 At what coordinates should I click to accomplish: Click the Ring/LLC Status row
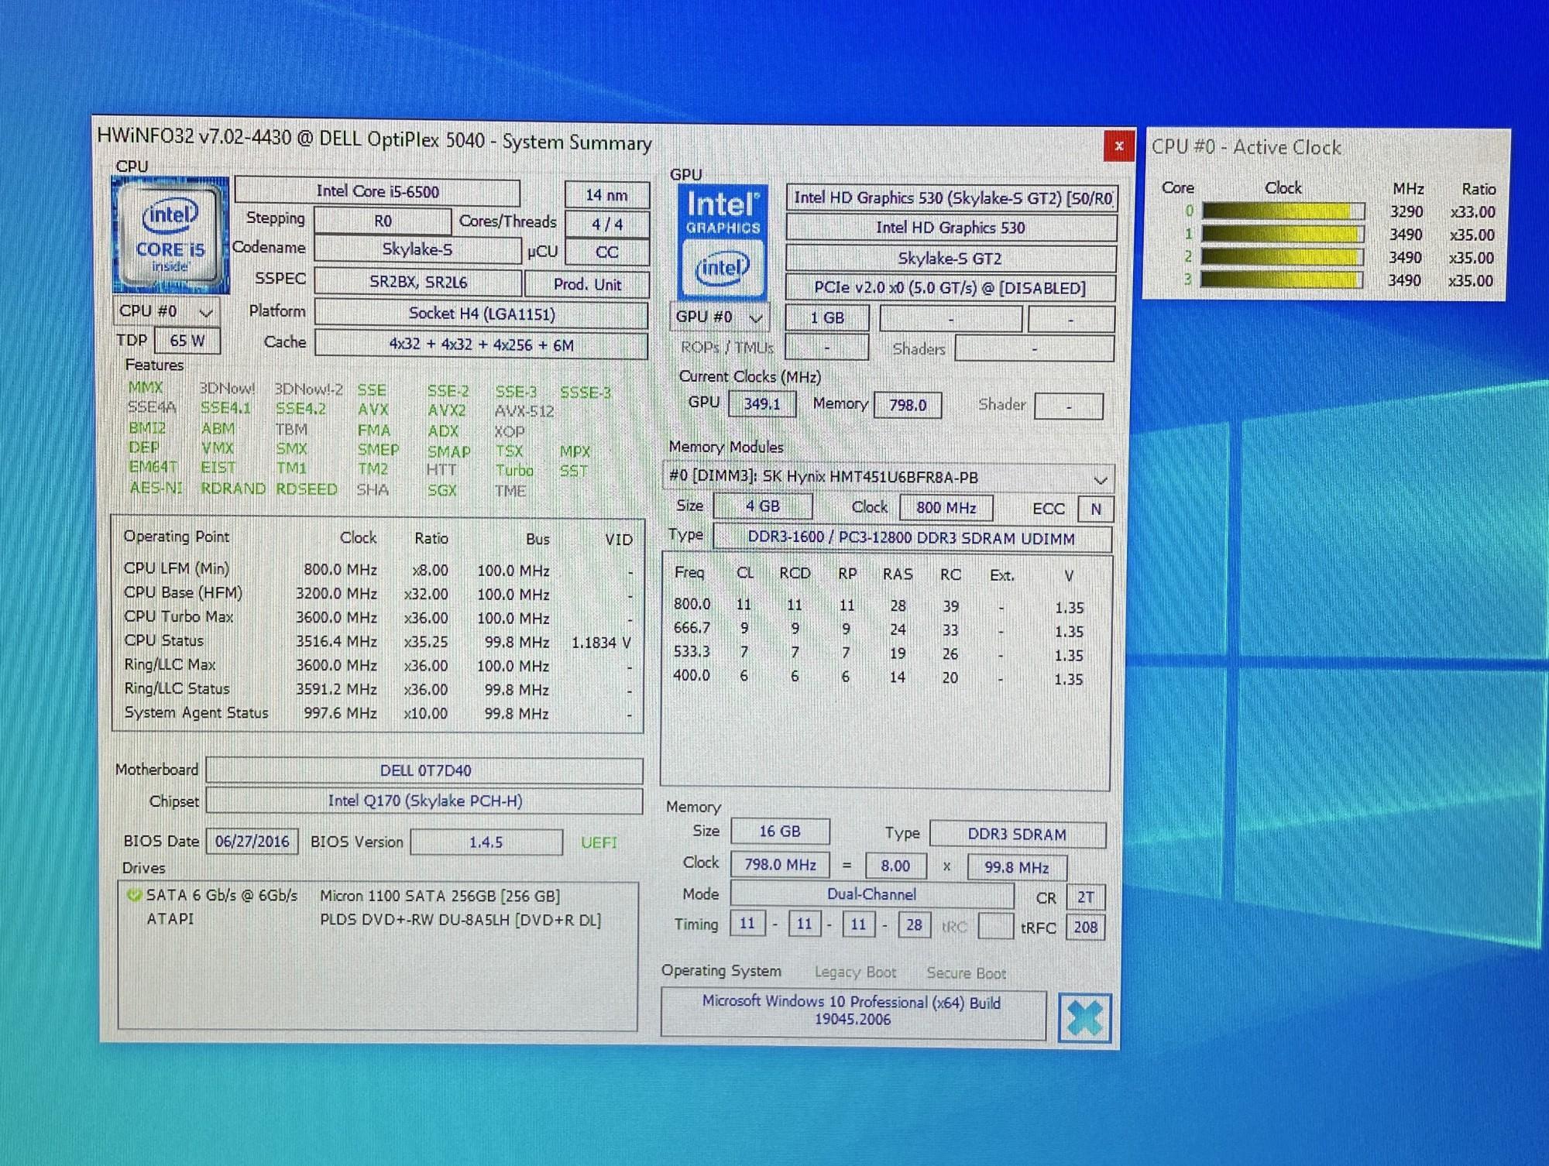click(x=378, y=689)
